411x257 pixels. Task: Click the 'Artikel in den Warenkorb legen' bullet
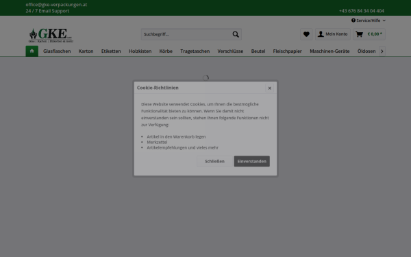tap(176, 136)
